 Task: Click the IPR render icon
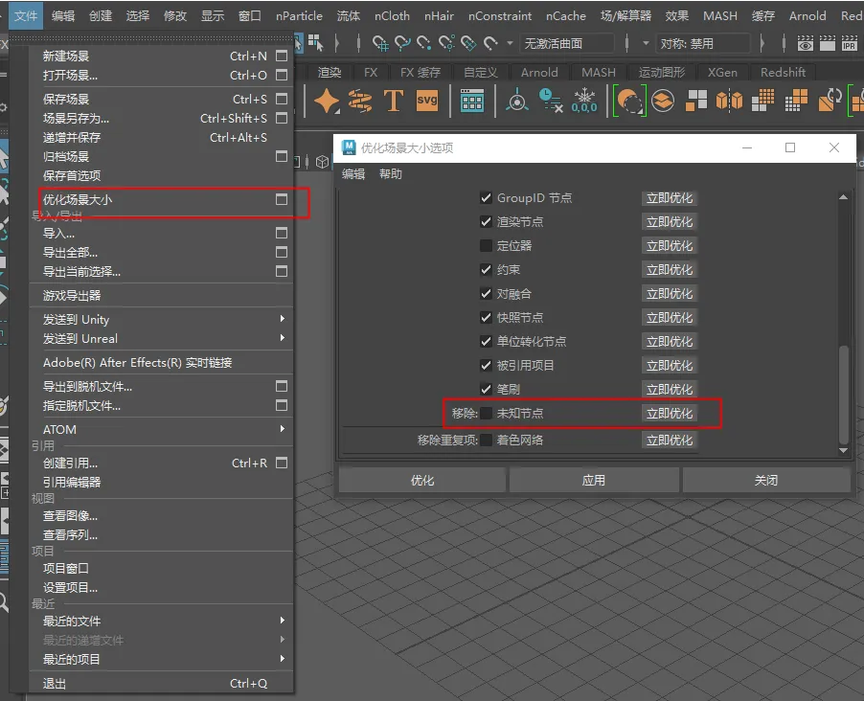pos(850,44)
